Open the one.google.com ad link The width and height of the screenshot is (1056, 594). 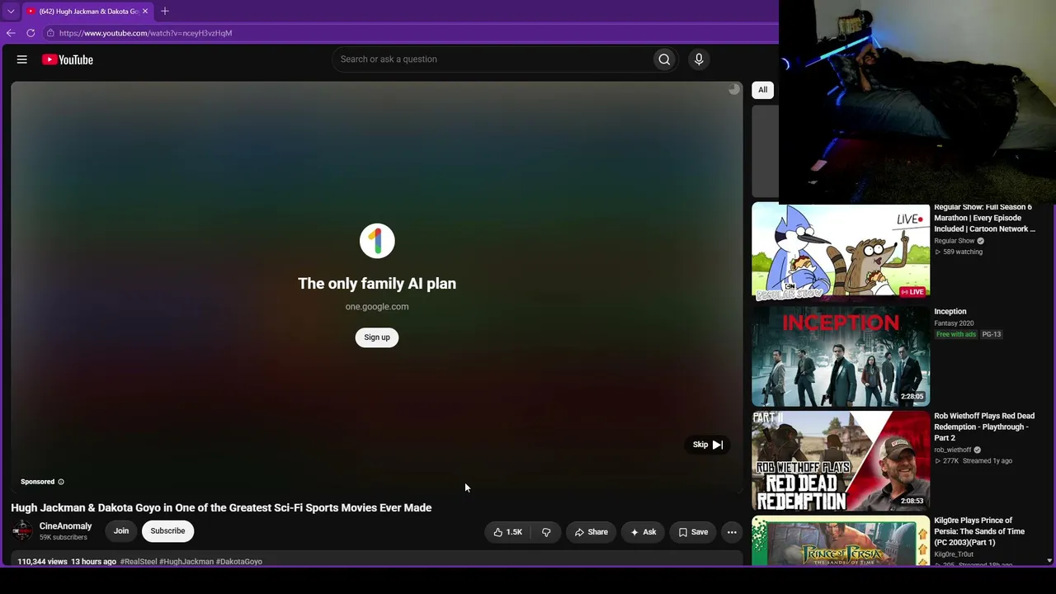click(x=377, y=307)
